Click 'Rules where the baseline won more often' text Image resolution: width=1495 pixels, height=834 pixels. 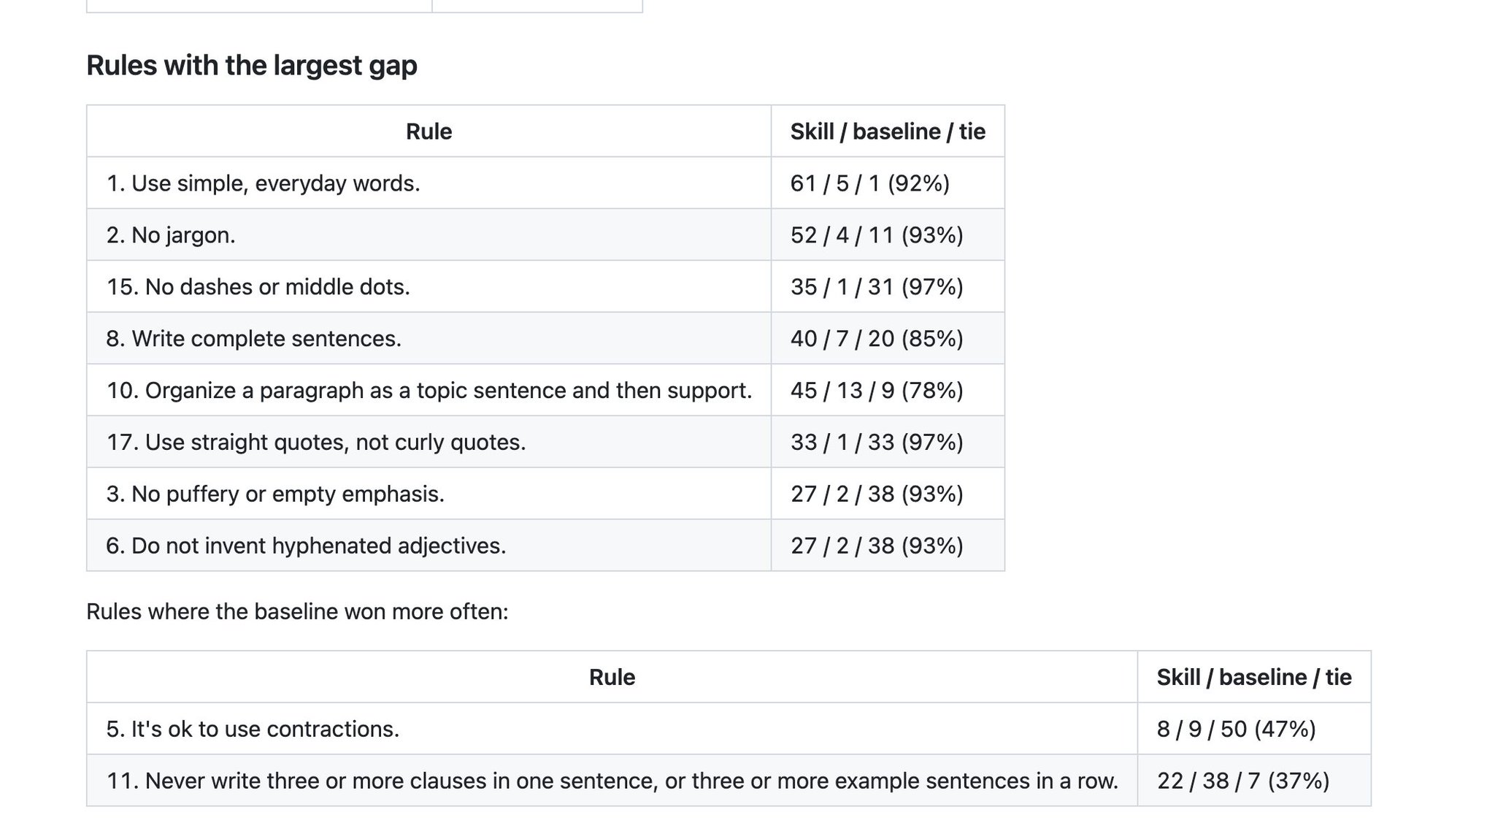point(297,611)
